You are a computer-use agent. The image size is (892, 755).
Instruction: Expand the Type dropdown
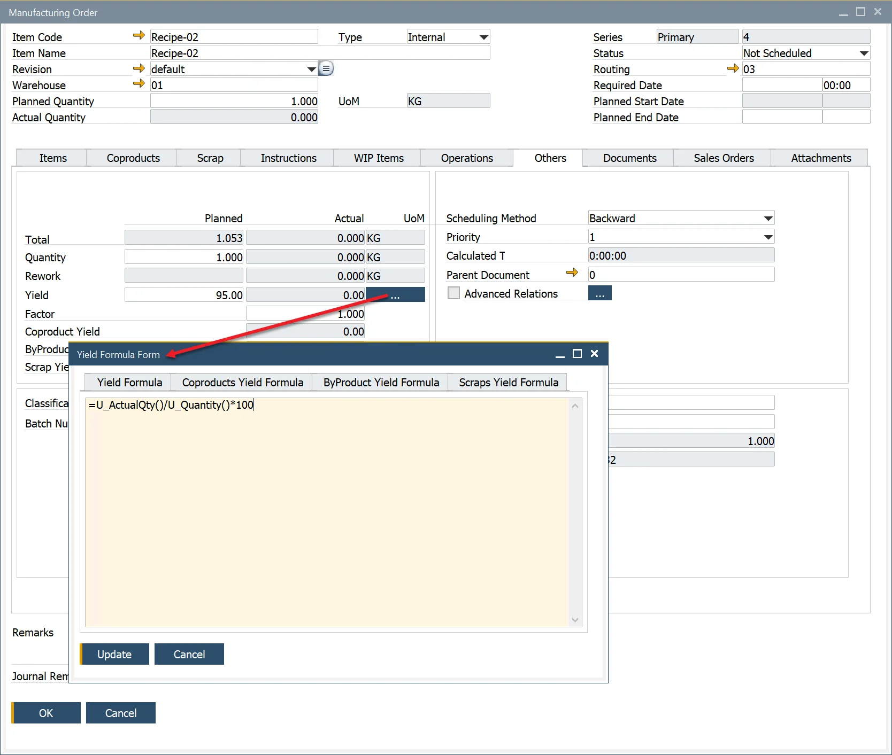tap(483, 37)
